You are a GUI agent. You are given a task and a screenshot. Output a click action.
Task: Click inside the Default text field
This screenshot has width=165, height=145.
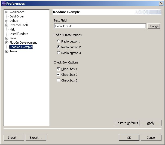pos(100,26)
